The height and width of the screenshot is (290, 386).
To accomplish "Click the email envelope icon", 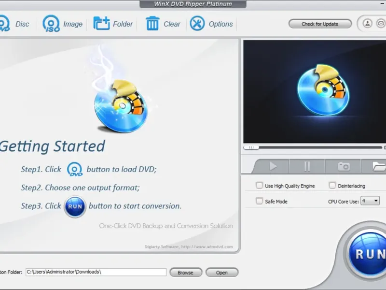I will pyautogui.click(x=381, y=24).
